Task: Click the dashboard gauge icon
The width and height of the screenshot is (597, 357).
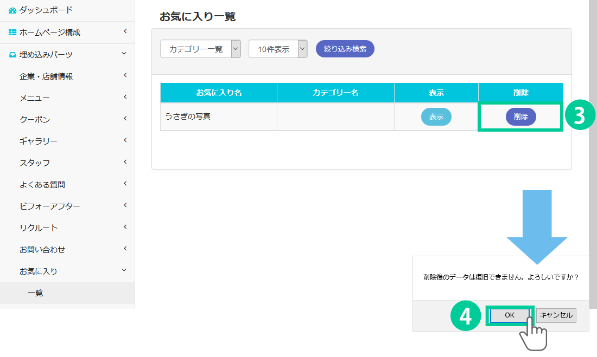Action: point(12,10)
